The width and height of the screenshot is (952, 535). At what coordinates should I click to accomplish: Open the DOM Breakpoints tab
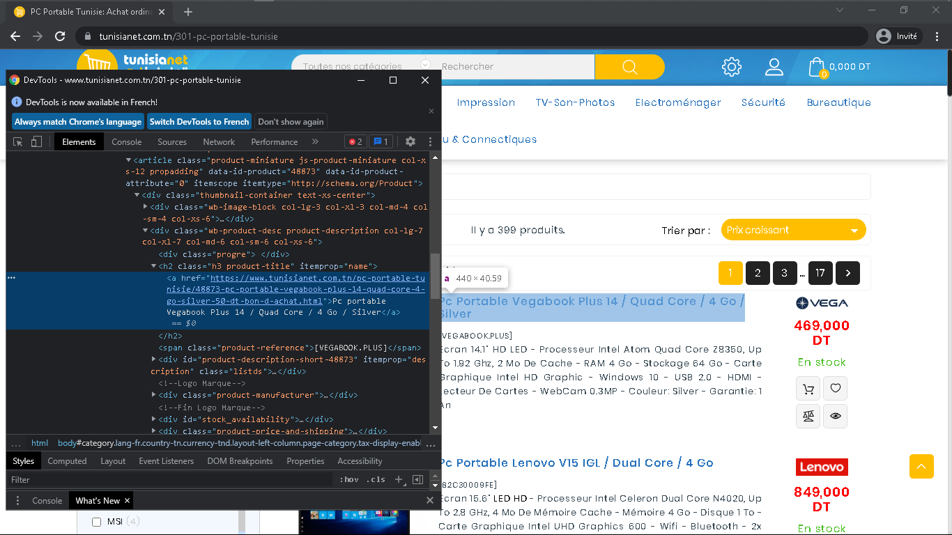pos(240,461)
